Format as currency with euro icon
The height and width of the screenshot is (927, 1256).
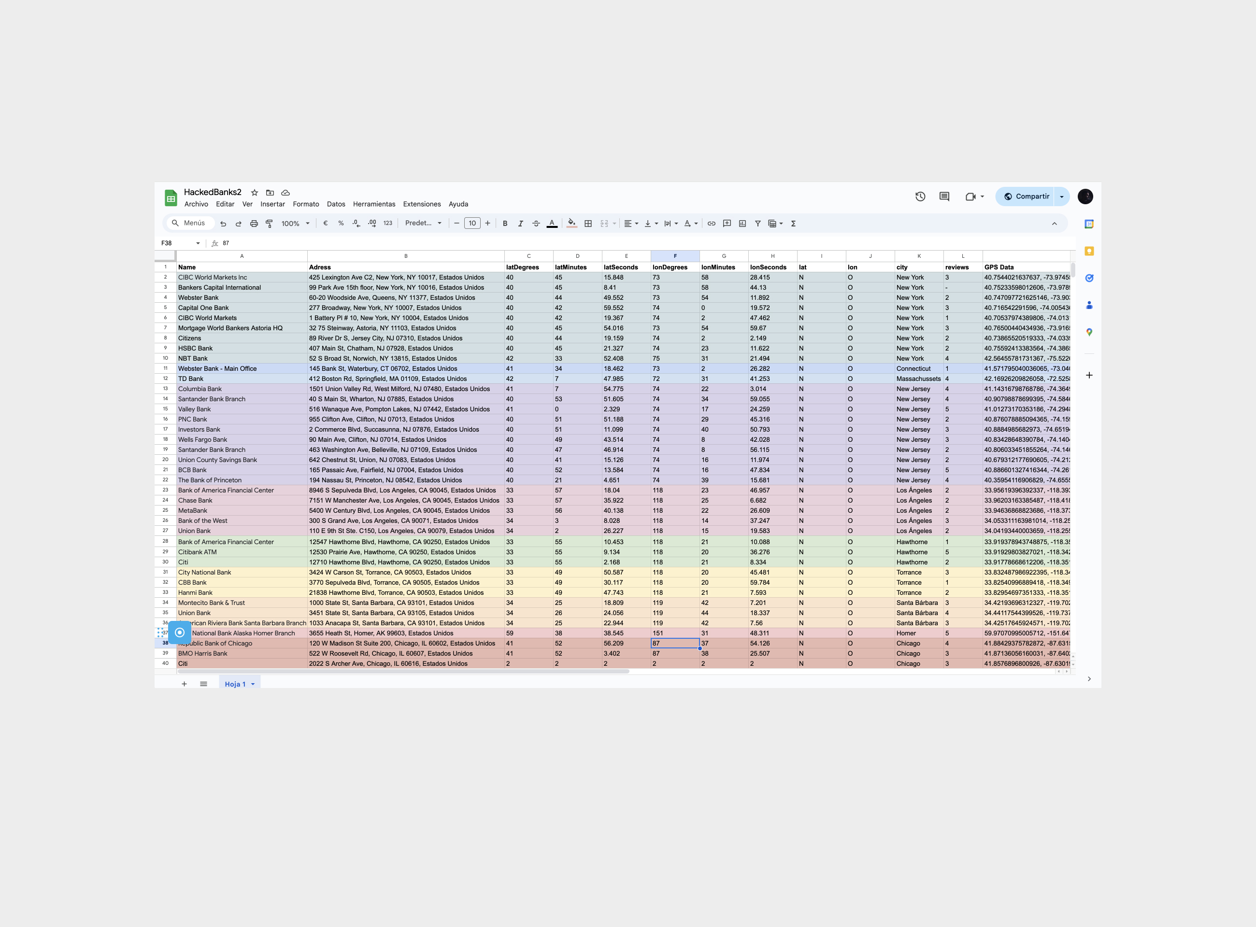click(325, 224)
